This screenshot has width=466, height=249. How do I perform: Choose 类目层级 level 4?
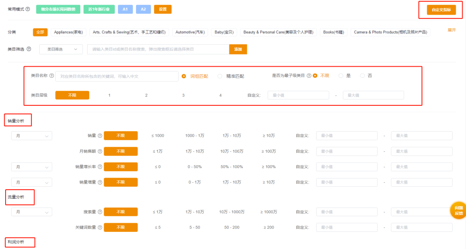(220, 95)
